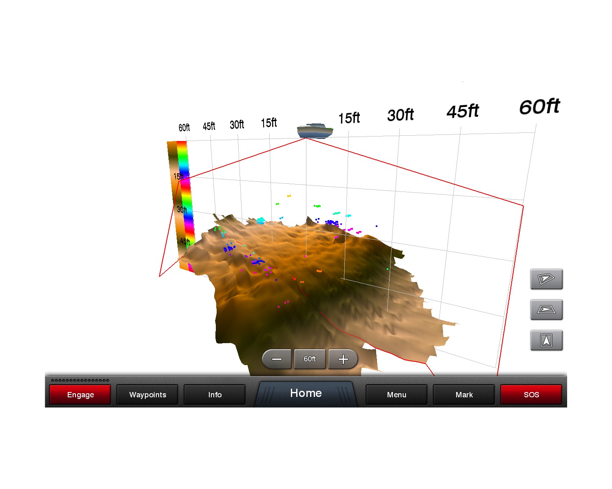Open Waypoints

pyautogui.click(x=147, y=394)
